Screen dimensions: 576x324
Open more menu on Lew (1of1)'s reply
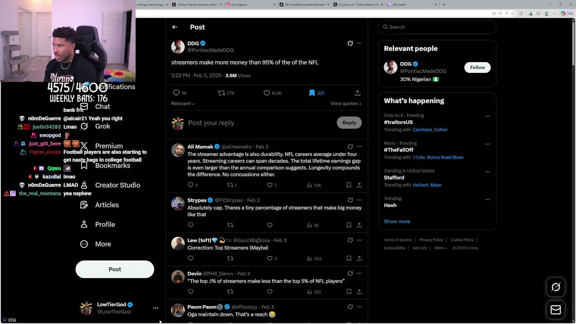click(359, 240)
